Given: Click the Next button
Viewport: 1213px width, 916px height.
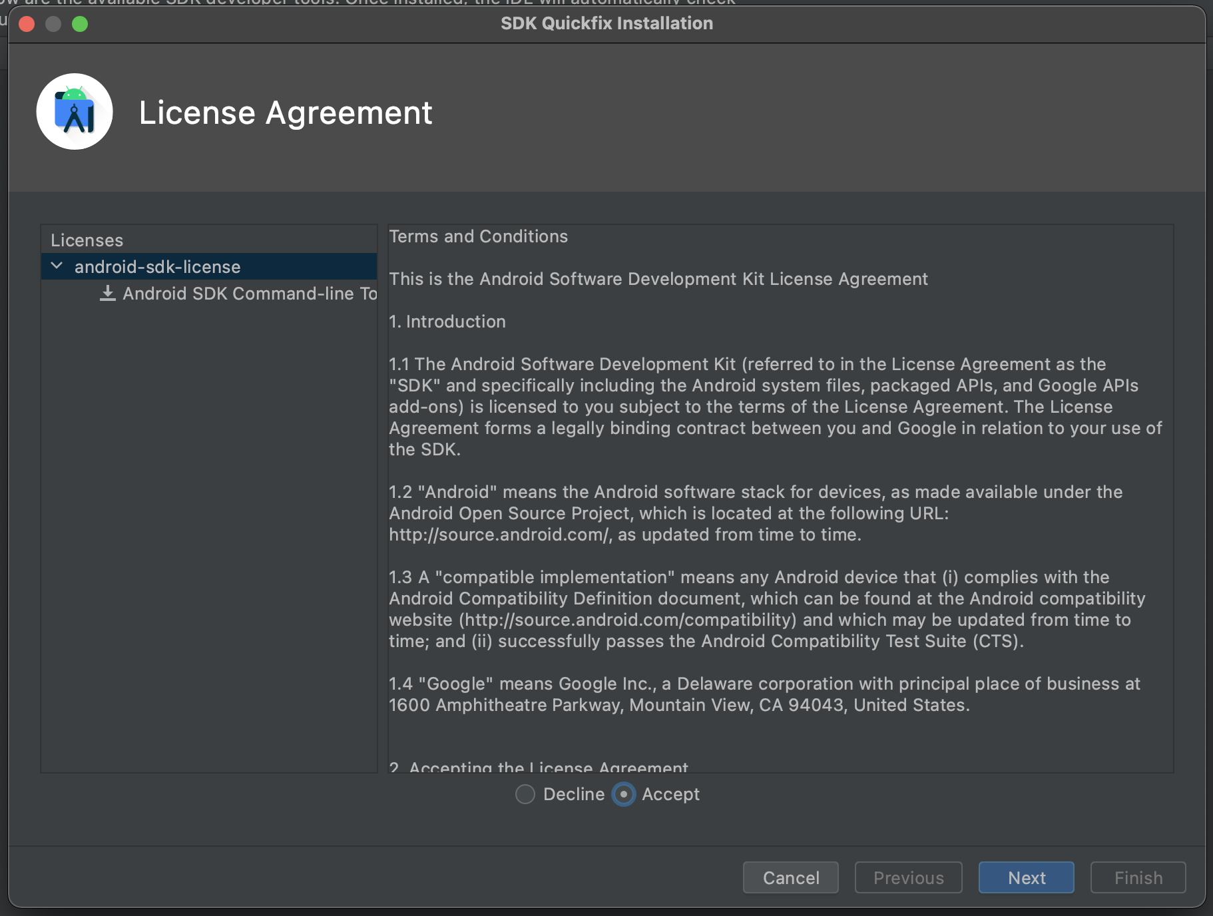Looking at the screenshot, I should tap(1027, 877).
